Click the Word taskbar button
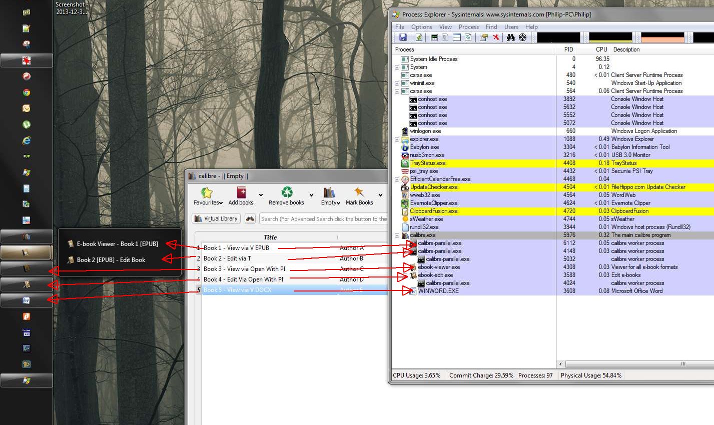This screenshot has height=425, width=714. (27, 300)
